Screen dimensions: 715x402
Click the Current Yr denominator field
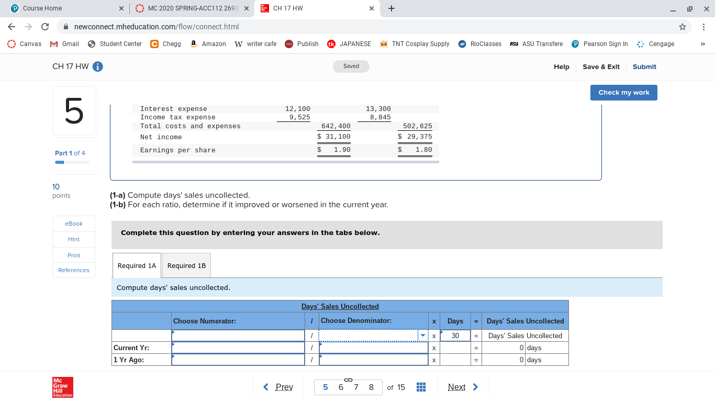tap(374, 348)
